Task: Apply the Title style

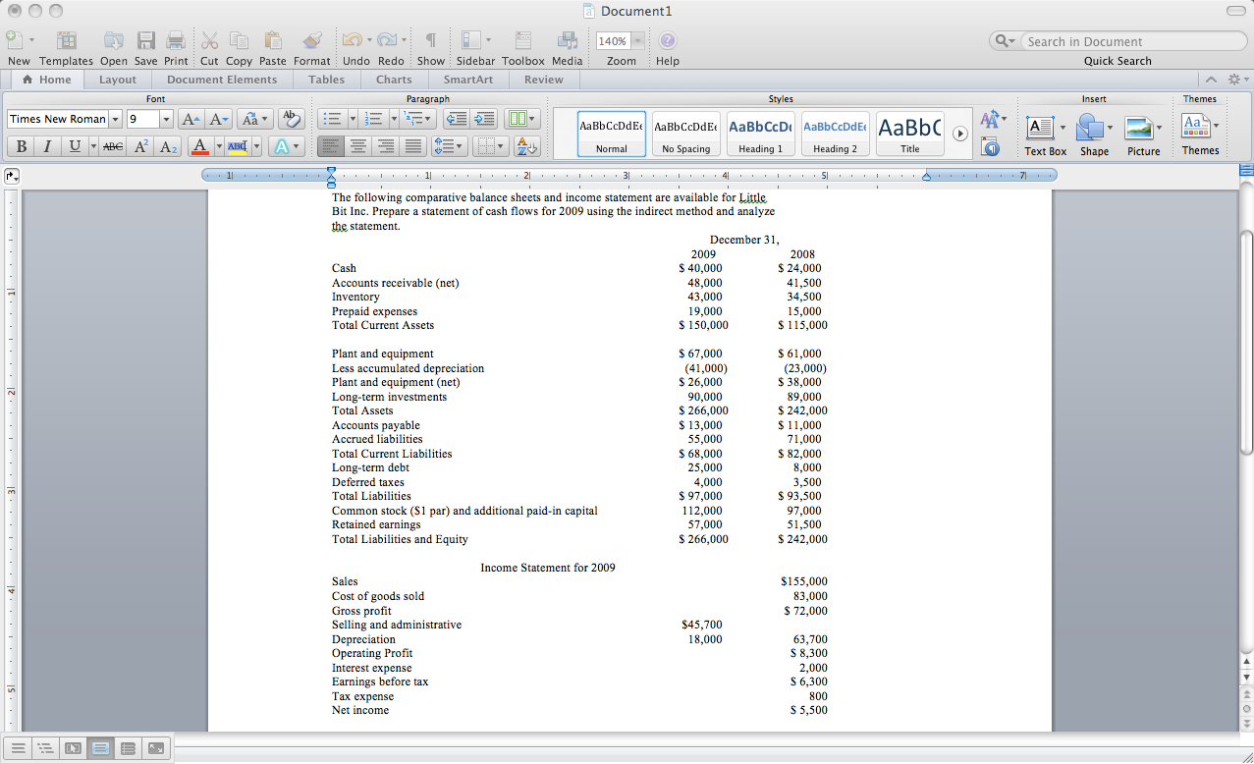Action: [x=910, y=134]
